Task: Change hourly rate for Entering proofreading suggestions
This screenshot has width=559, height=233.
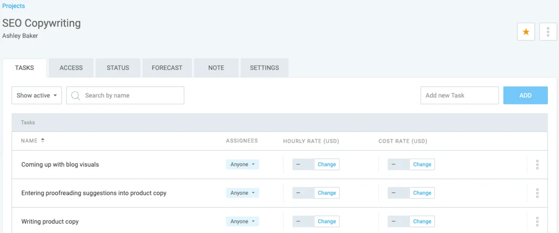Action: click(327, 193)
